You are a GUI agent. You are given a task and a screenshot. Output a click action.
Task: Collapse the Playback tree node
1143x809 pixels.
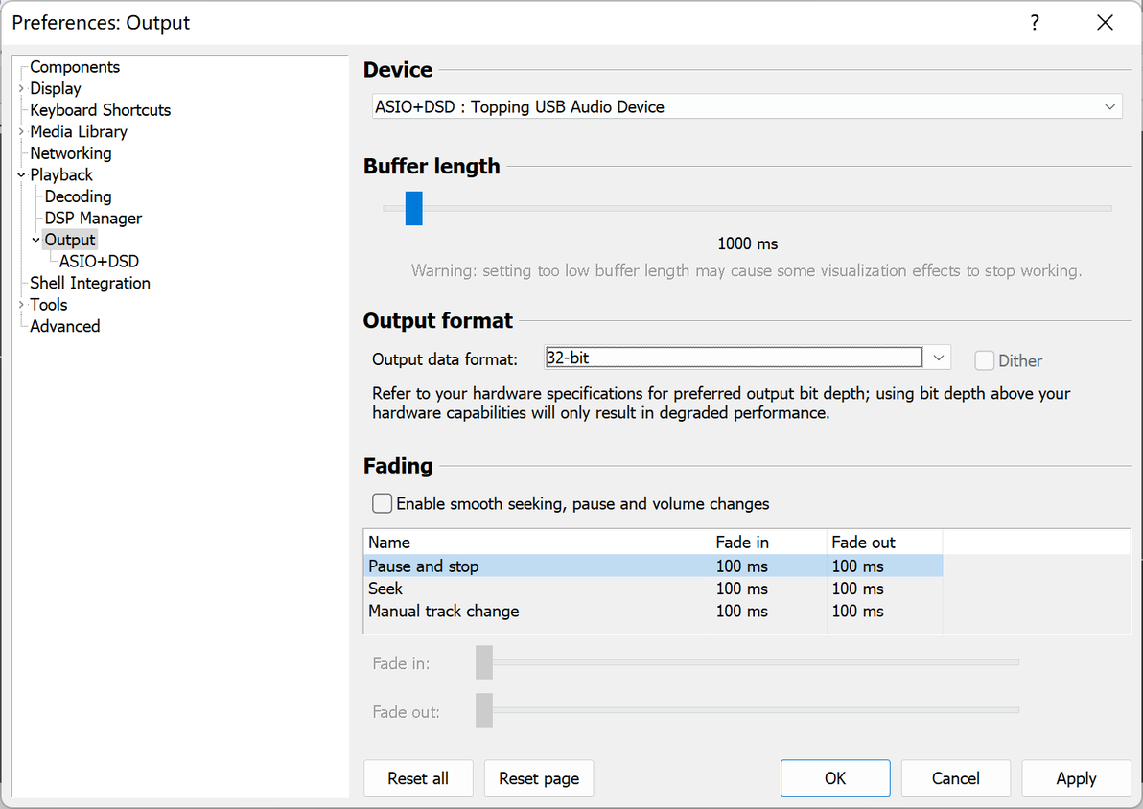pos(21,175)
